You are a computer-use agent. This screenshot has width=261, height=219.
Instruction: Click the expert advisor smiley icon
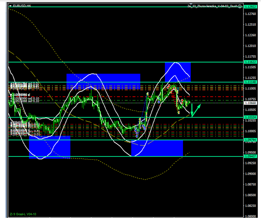coord(241,6)
